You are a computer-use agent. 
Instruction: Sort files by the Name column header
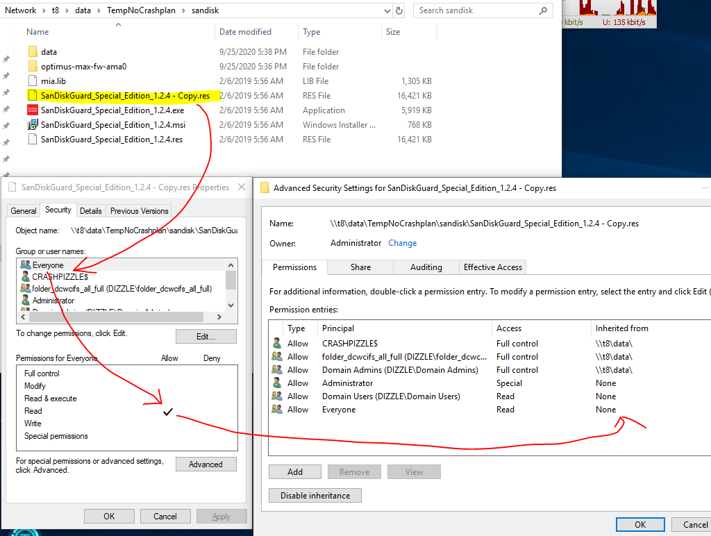coord(113,32)
